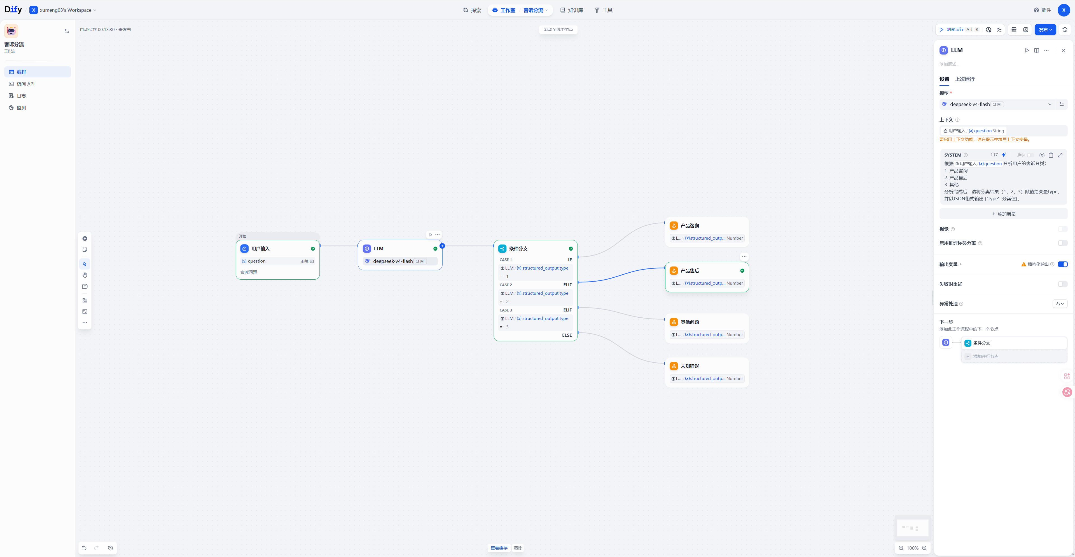Click the canvas minimap thumbnail

click(913, 528)
